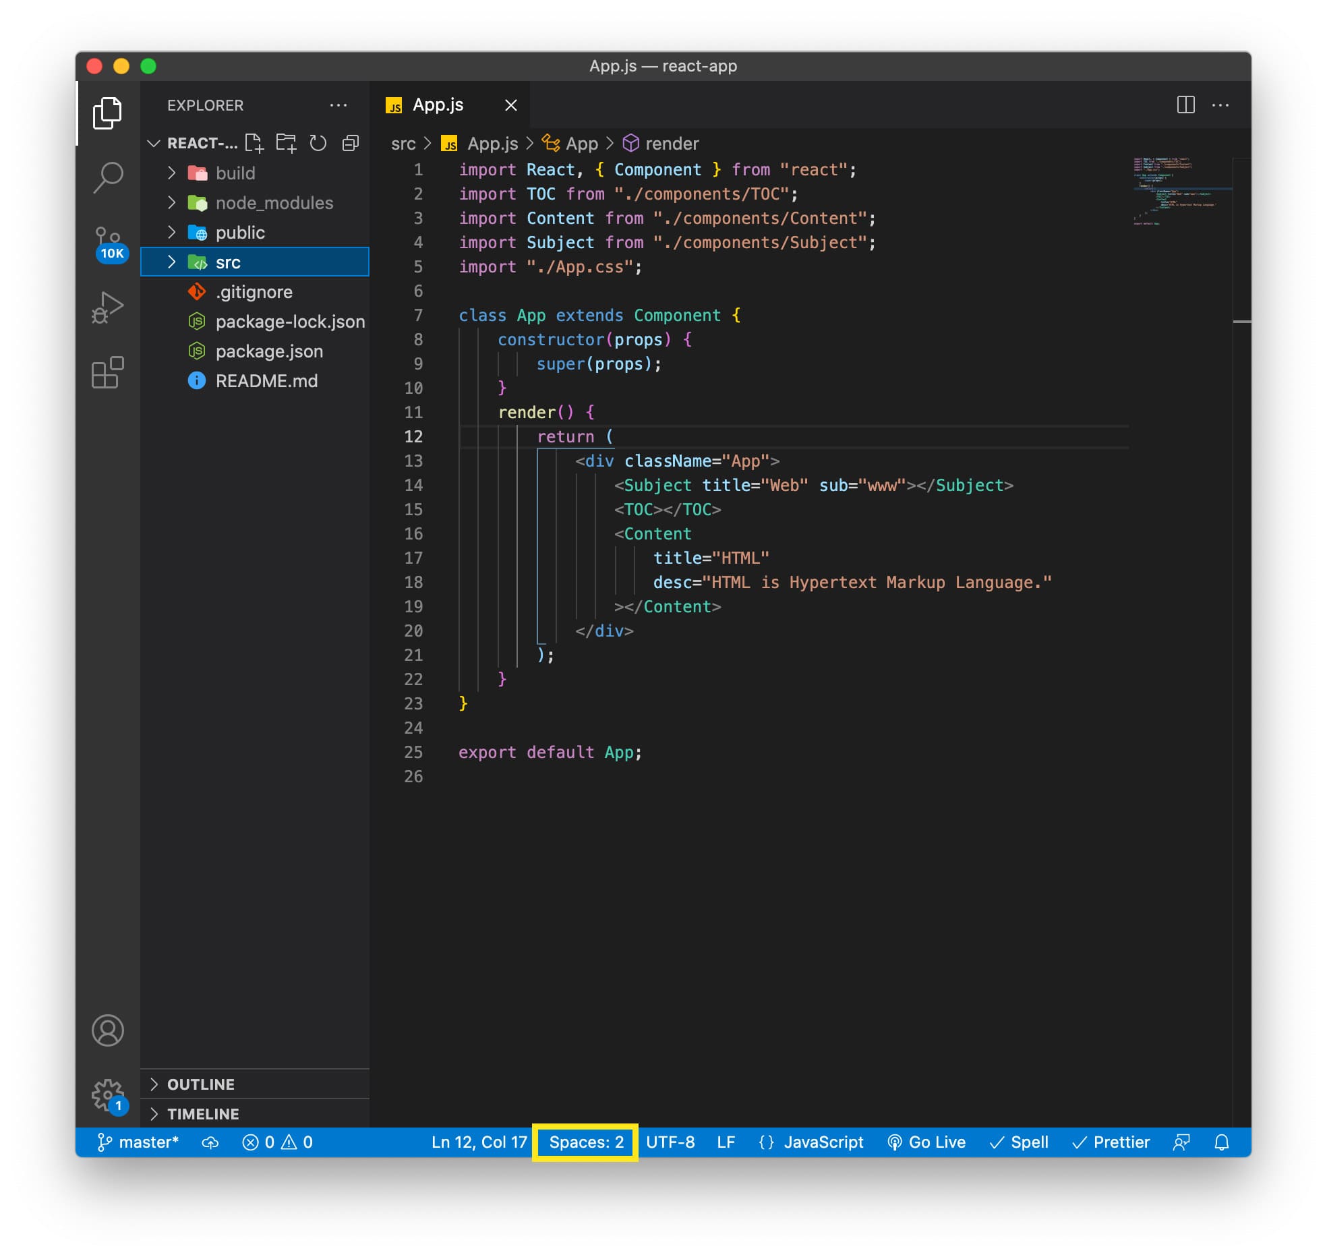
Task: Open the Search view in activity bar
Action: coord(108,177)
